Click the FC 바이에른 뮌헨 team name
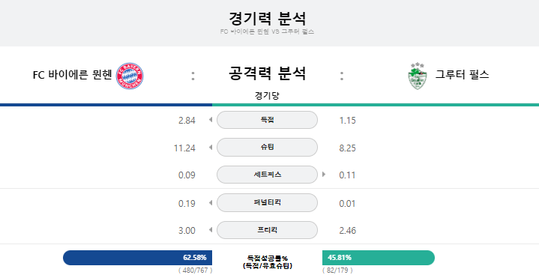539x275 pixels. (72, 75)
